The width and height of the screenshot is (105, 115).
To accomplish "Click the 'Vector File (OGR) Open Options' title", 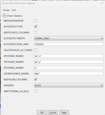I will click(19, 3).
